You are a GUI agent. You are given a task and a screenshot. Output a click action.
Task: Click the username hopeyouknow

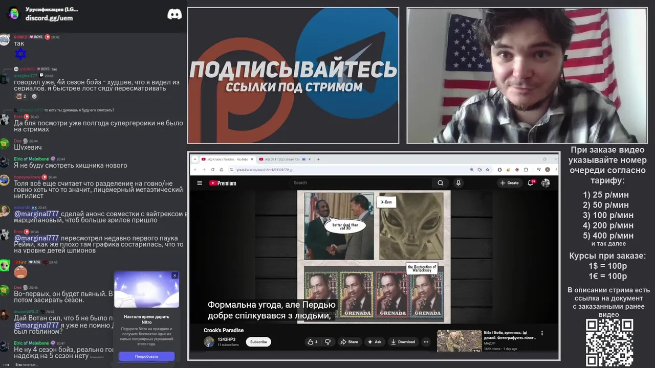[x=27, y=177]
